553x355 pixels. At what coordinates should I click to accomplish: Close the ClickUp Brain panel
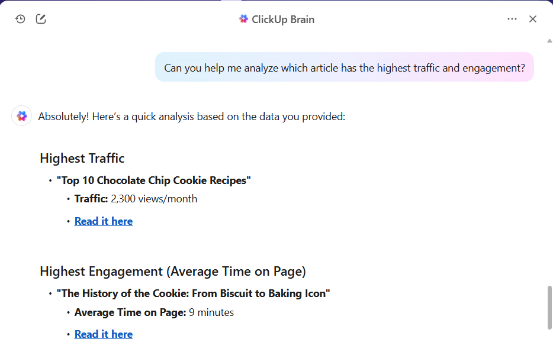tap(533, 19)
